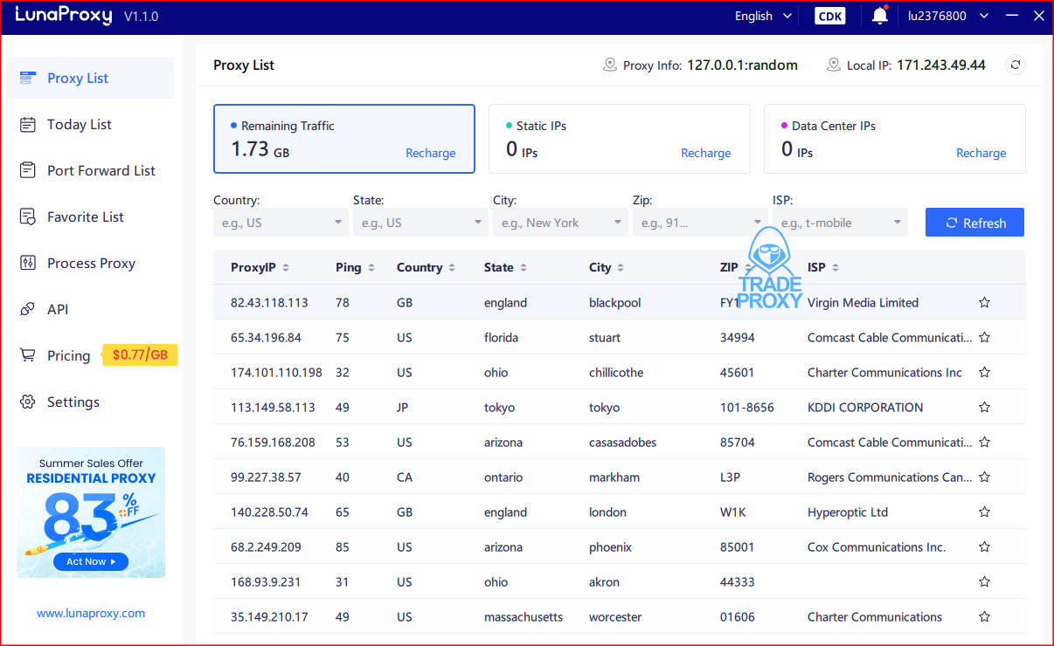1054x646 pixels.
Task: Click the Hyperoptic Ltd ISP cell
Action: click(848, 512)
